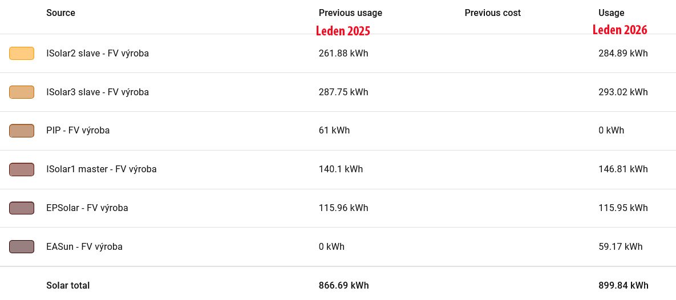Click the Usage column header
Viewport: 676px width, 300px height.
coord(611,13)
